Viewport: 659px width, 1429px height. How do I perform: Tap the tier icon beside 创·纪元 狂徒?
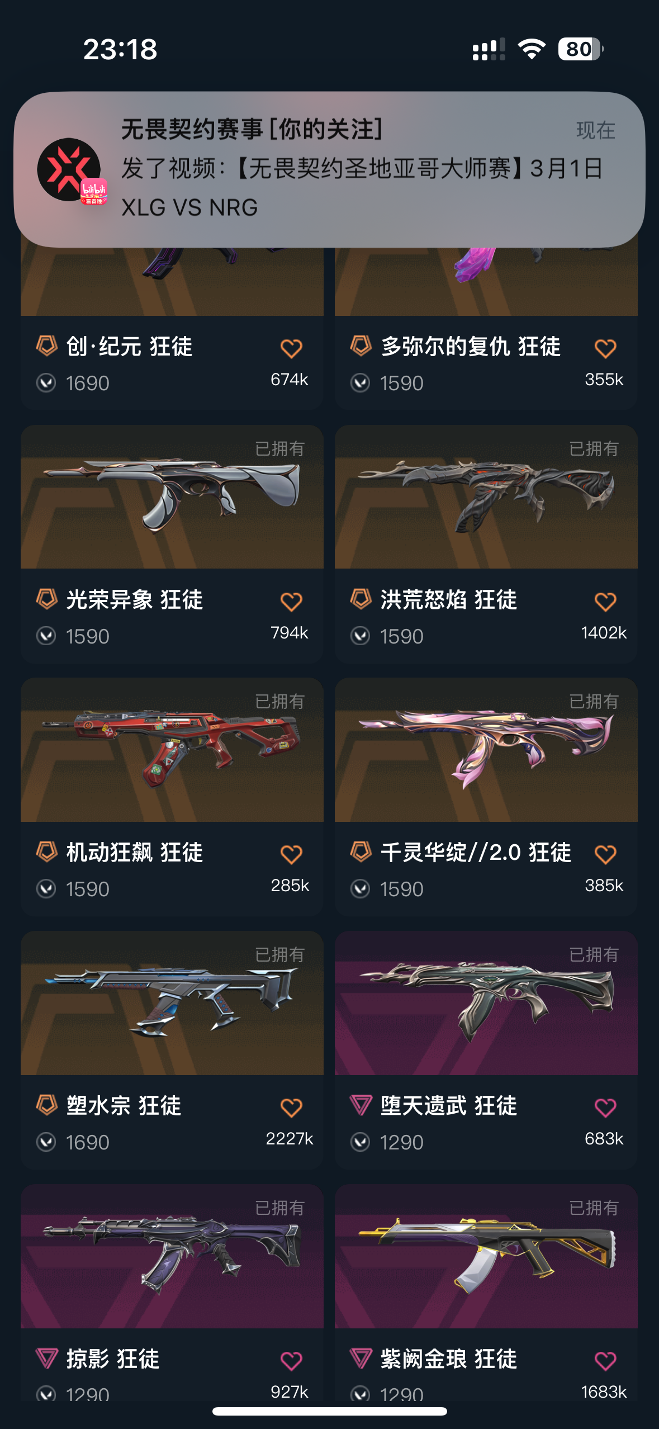tap(47, 346)
